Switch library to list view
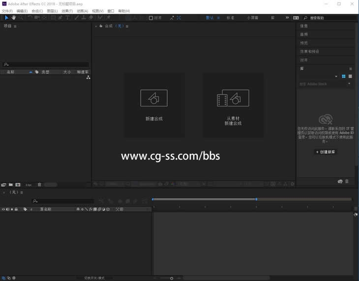Viewport: 359px width, 281px height. point(350,76)
